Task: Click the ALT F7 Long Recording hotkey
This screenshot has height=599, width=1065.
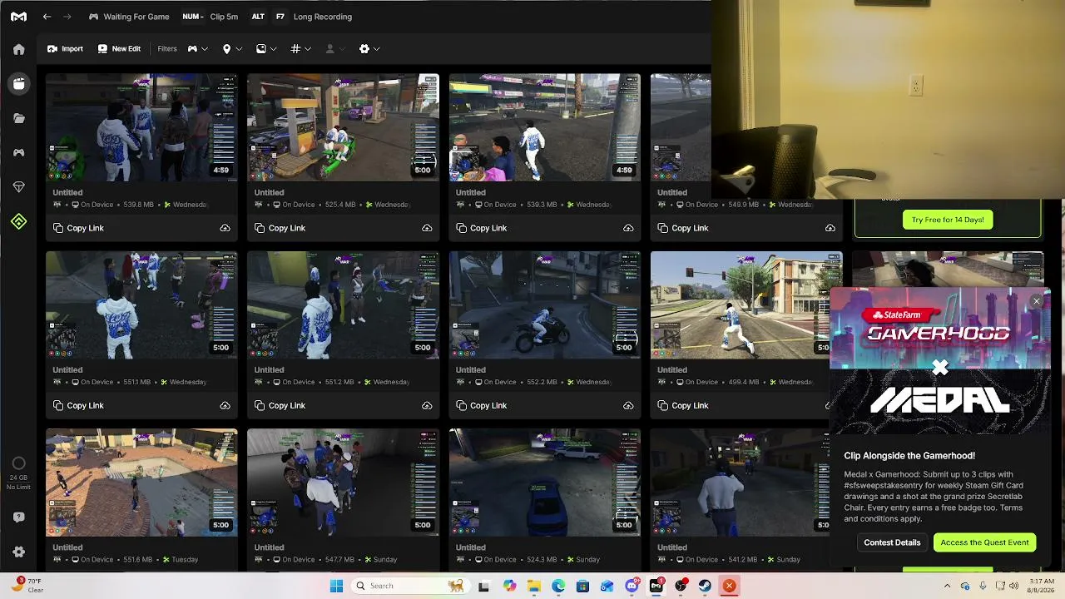Action: (x=300, y=17)
